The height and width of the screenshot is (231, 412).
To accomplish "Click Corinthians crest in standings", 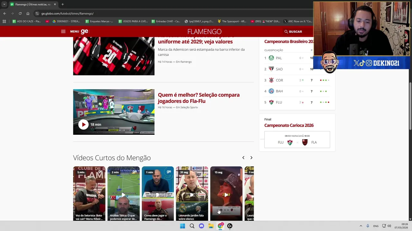I will coord(271,80).
